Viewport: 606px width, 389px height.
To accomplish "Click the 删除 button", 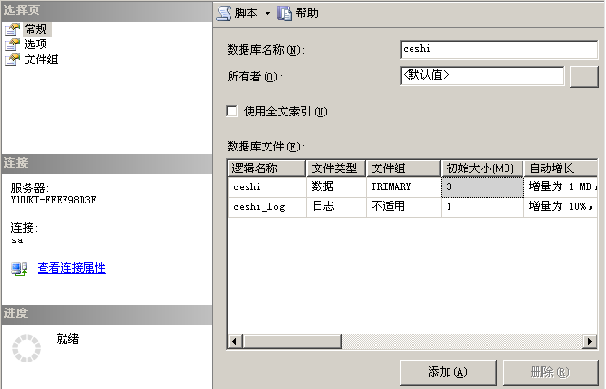I will point(550,372).
